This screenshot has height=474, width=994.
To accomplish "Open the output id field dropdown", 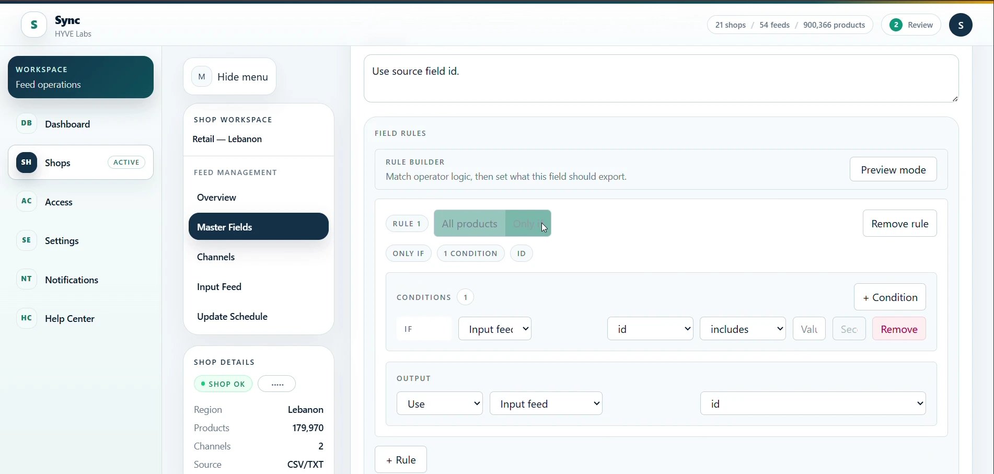I will [813, 403].
